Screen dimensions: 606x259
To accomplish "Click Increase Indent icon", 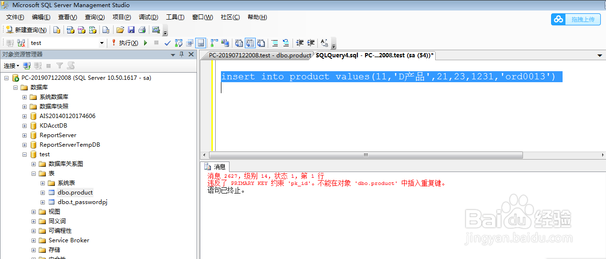I will tap(311, 43).
